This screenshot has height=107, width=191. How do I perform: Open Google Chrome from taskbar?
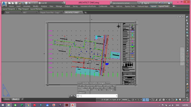click(28, 105)
